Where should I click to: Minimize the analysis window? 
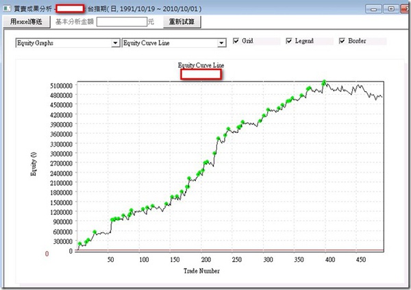coord(373,9)
